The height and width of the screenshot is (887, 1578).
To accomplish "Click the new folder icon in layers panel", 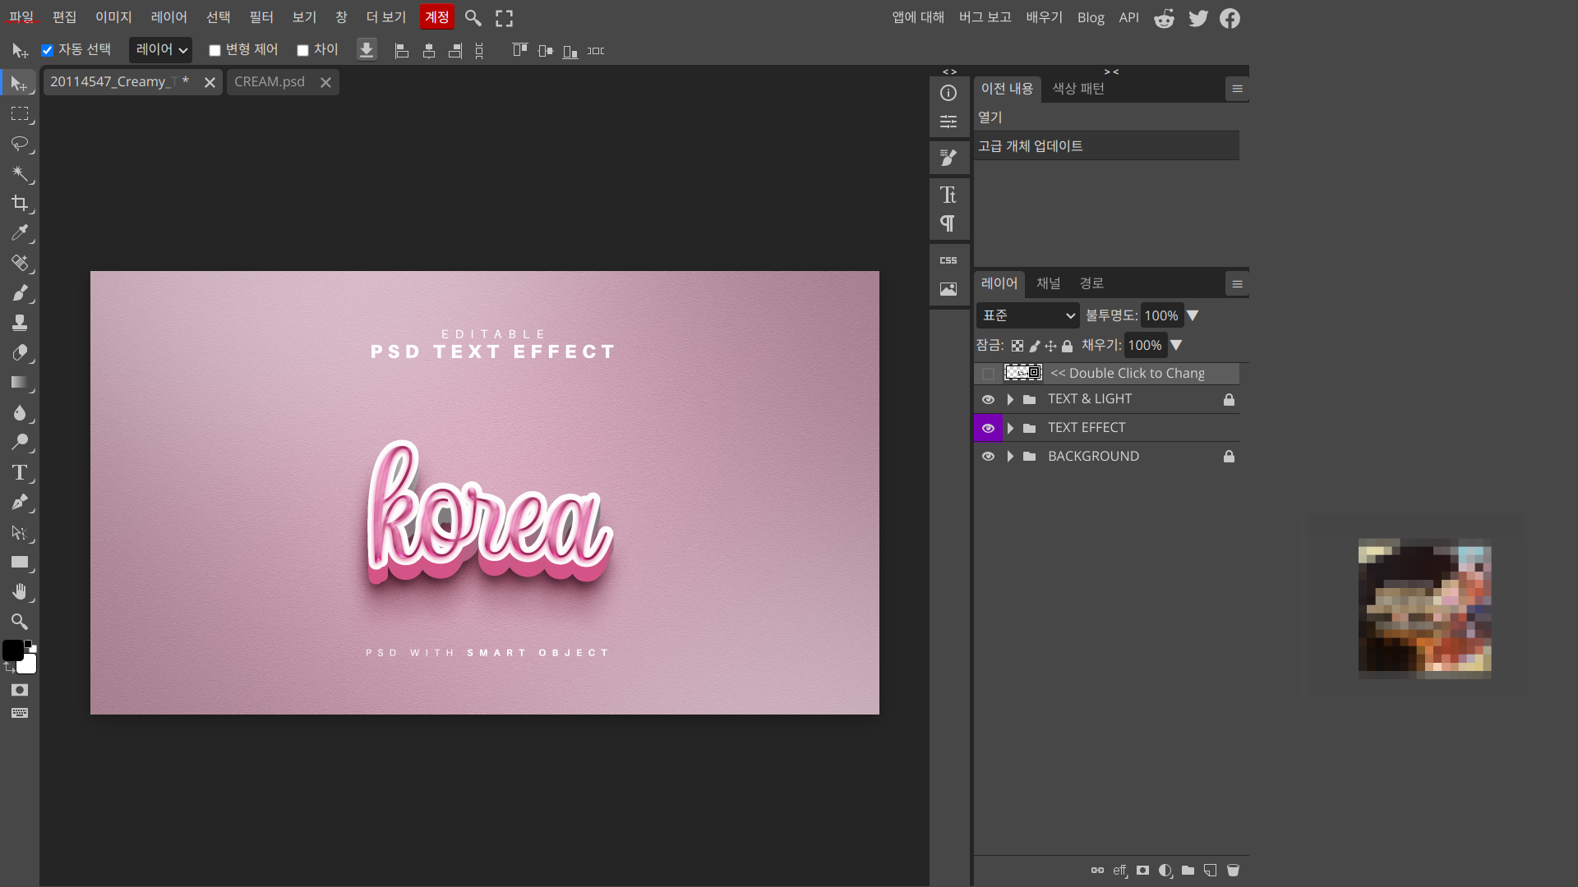I will (x=1188, y=871).
